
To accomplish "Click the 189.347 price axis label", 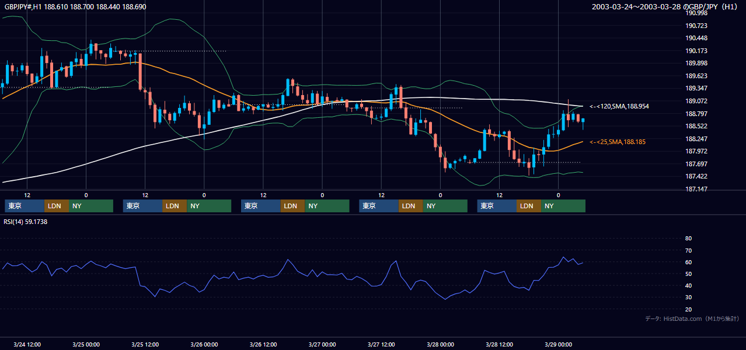I will pos(697,88).
